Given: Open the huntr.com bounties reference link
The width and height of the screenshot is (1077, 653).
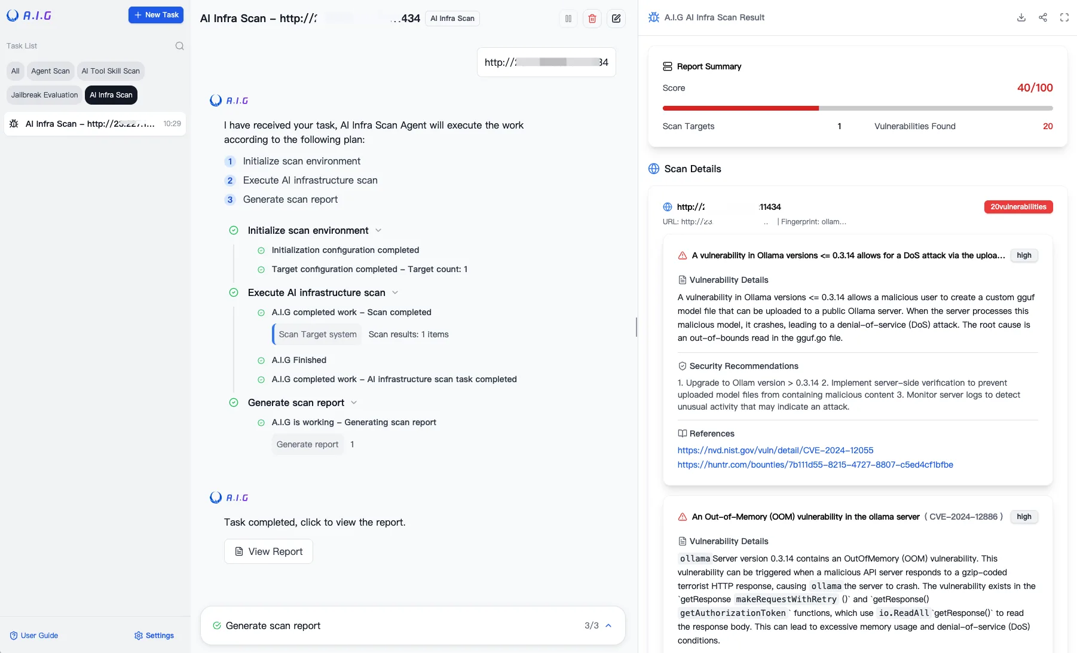Looking at the screenshot, I should (x=815, y=465).
